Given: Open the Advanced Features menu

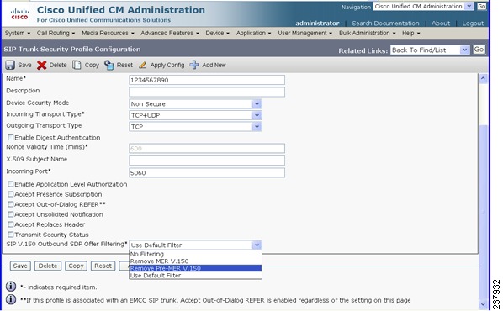Looking at the screenshot, I should [170, 33].
